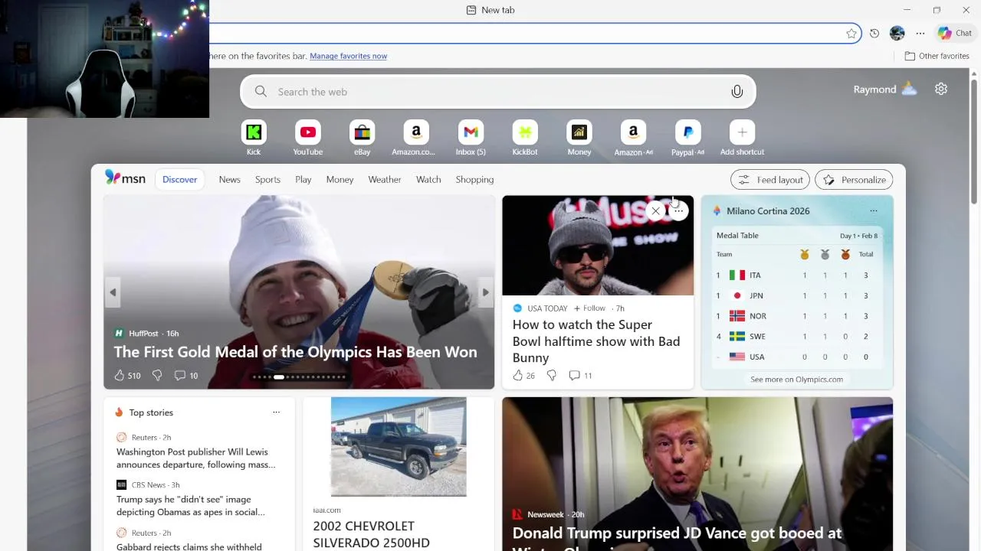Follow USA TODAY source

coord(589,308)
